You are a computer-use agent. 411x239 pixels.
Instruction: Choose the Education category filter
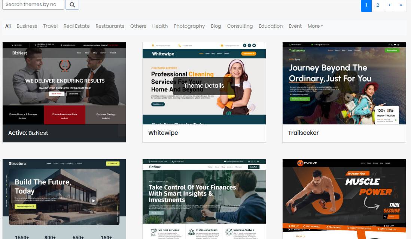[x=270, y=26]
